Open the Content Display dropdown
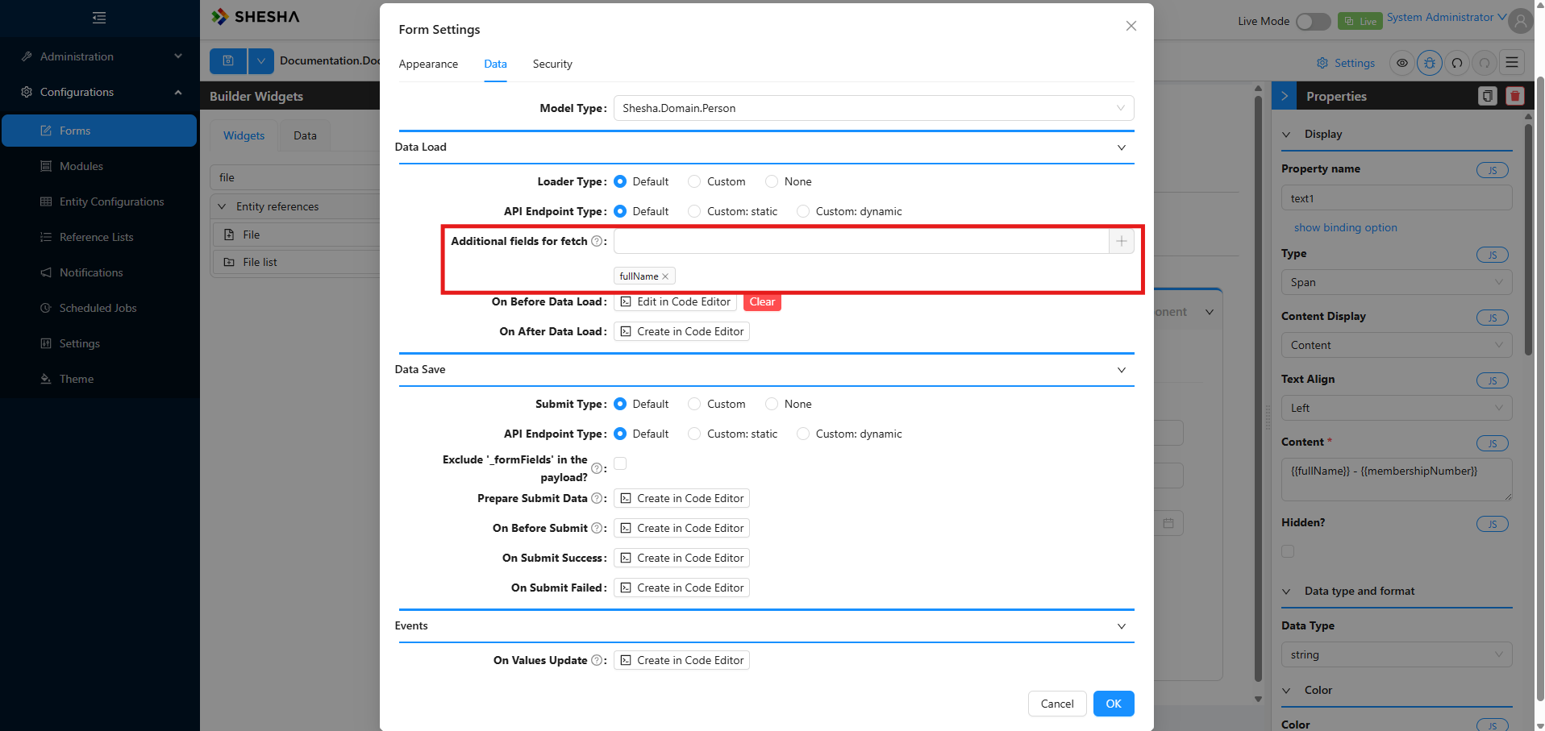The height and width of the screenshot is (731, 1545). (1397, 345)
